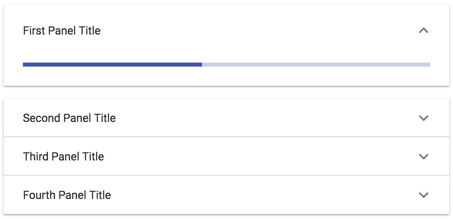
Task: Click the word 'Title' in Second Panel header
Action: pyautogui.click(x=105, y=118)
